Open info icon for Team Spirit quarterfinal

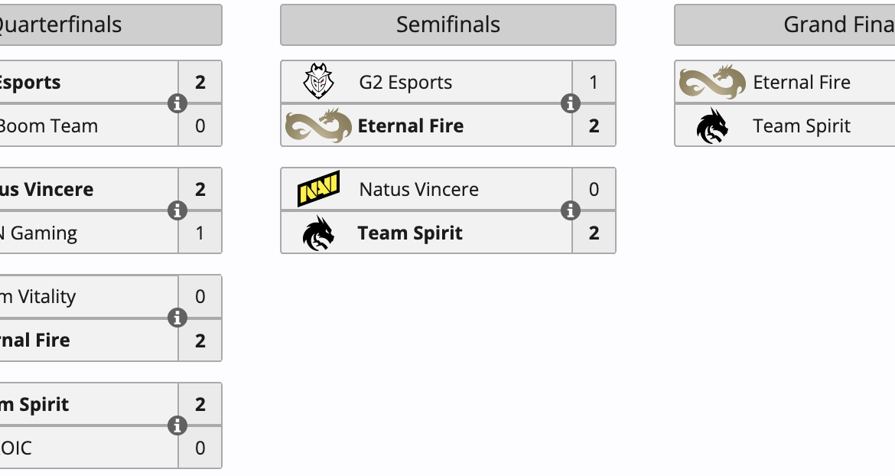point(177,425)
